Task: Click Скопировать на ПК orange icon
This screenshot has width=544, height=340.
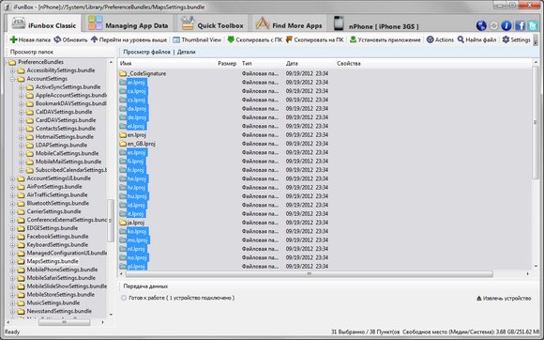Action: 289,39
